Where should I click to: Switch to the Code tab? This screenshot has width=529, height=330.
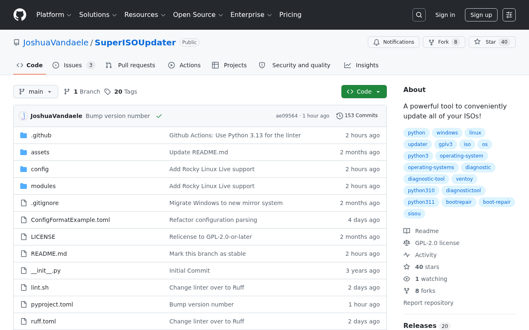tap(30, 65)
